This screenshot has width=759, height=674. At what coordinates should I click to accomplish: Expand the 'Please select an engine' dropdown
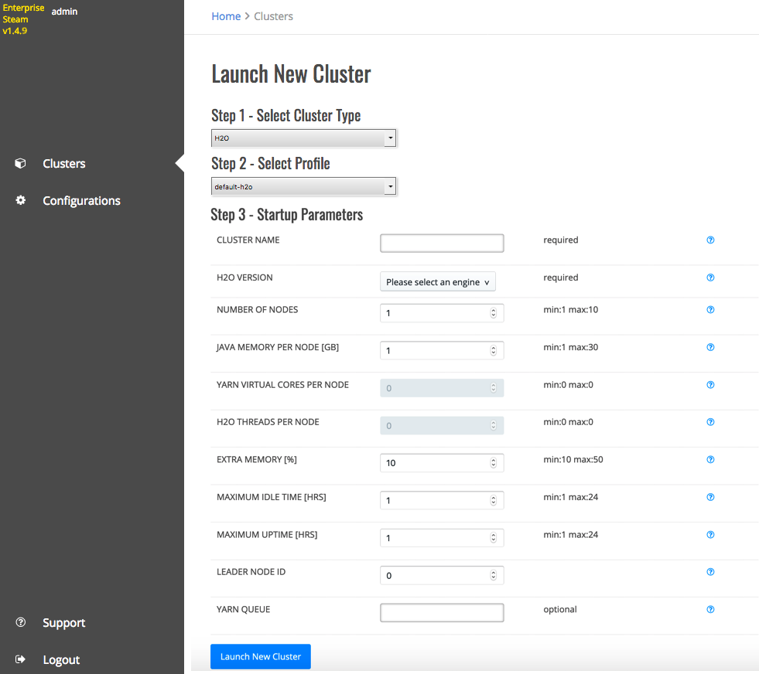coord(438,282)
